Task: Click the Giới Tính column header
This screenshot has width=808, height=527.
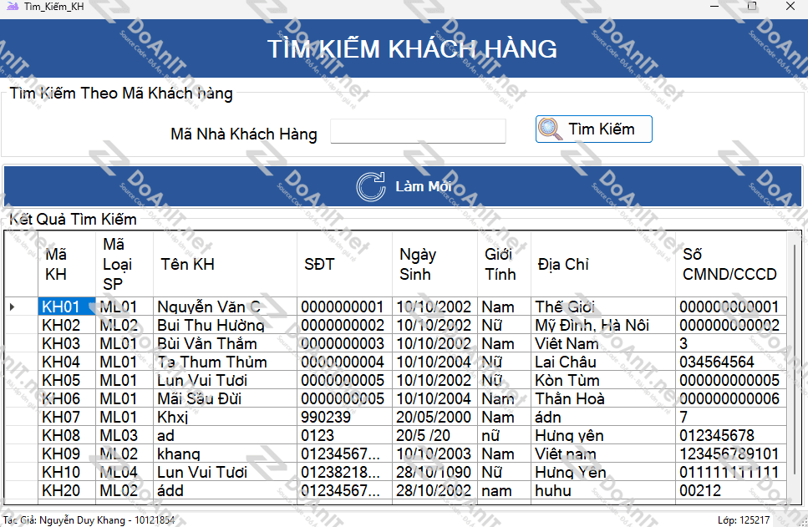Action: click(505, 264)
